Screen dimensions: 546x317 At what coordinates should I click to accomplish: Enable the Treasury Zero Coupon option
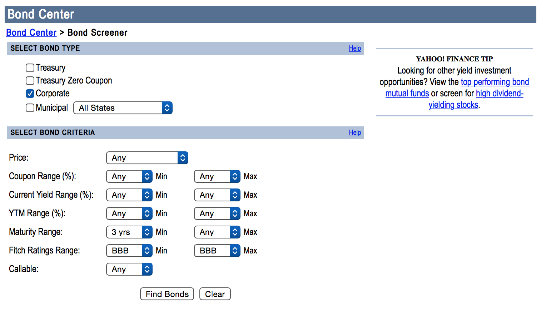coord(30,81)
